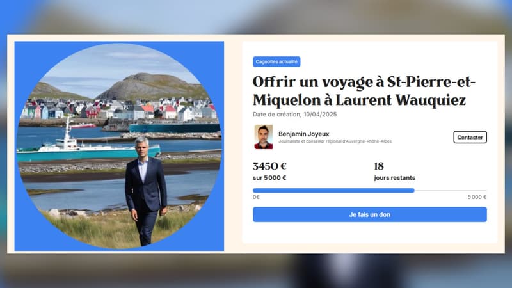The height and width of the screenshot is (288, 512).
Task: Click the Je fais un don button
Action: pos(370,214)
